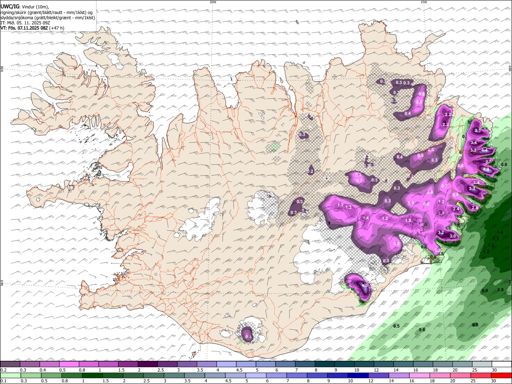The height and width of the screenshot is (384, 512).
Task: Click the '15W' longitude label
Action: coord(424,2)
